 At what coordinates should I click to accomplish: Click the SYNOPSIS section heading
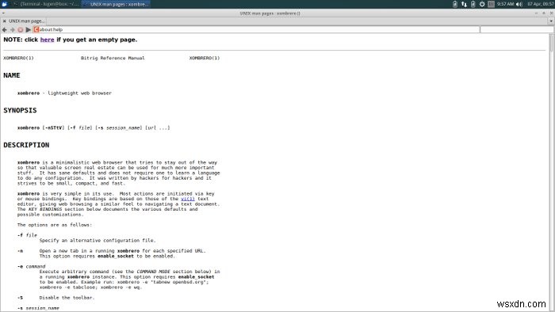tap(20, 110)
